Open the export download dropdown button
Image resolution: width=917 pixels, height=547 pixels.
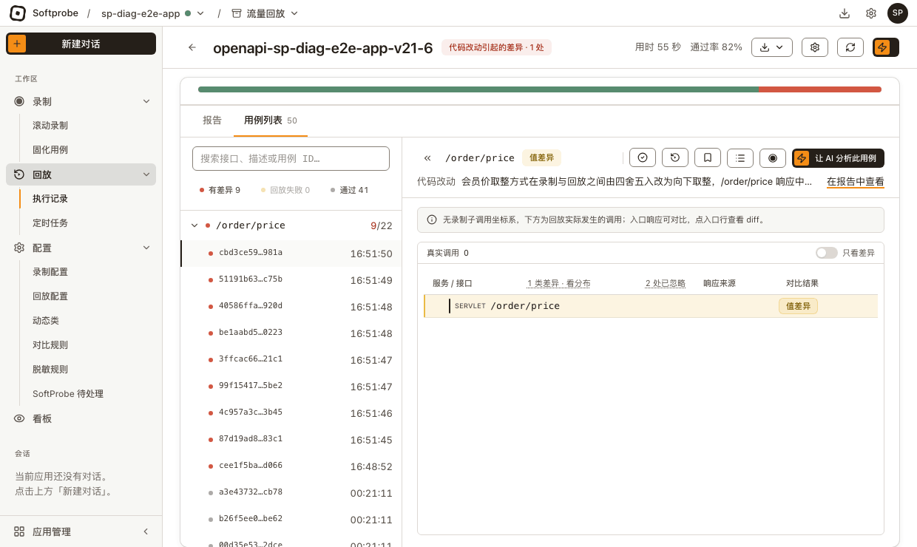coord(772,47)
